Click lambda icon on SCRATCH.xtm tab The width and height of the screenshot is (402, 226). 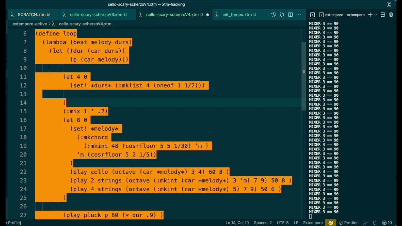coord(12,15)
